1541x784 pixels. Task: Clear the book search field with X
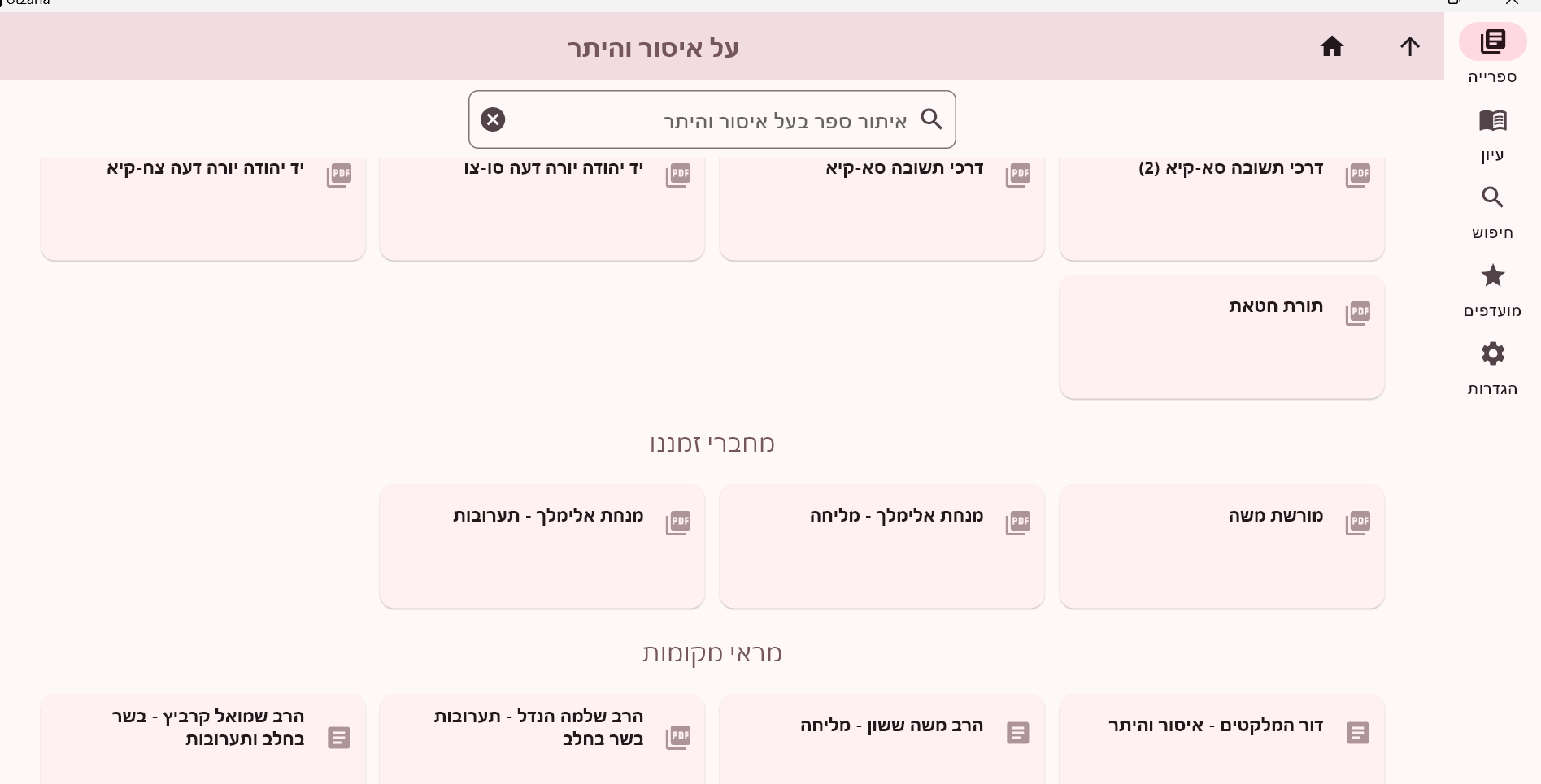tap(493, 119)
